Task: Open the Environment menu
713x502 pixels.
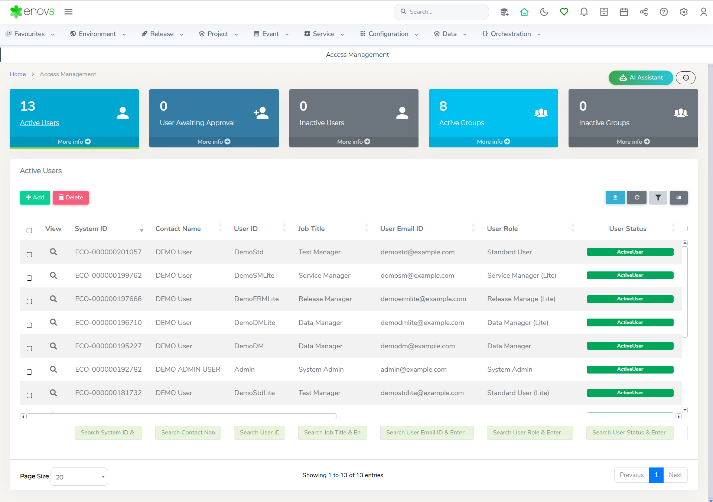Action: click(98, 34)
